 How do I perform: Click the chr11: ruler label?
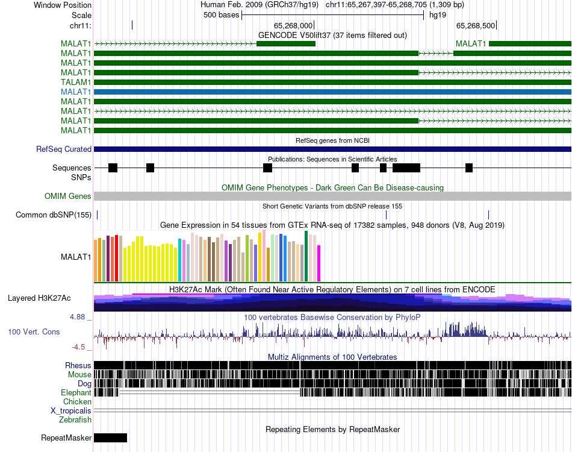(x=81, y=25)
